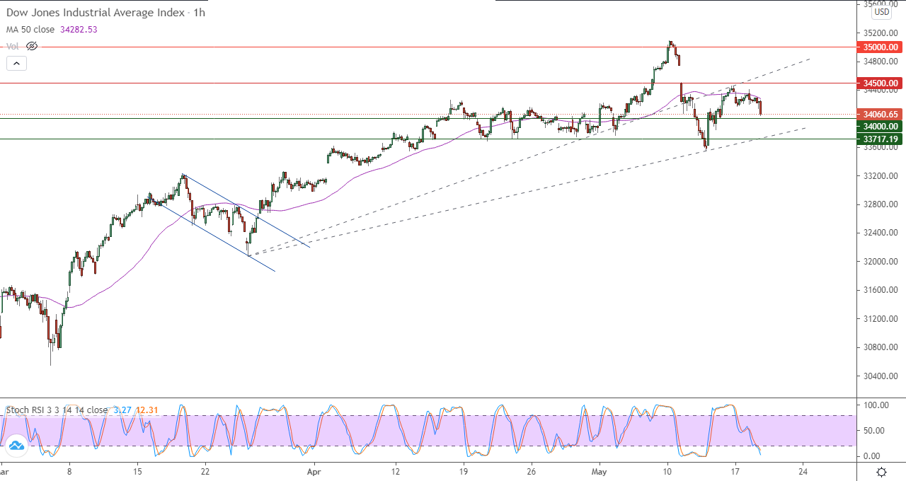Click the May label on the time axis
The image size is (906, 481).
600,470
